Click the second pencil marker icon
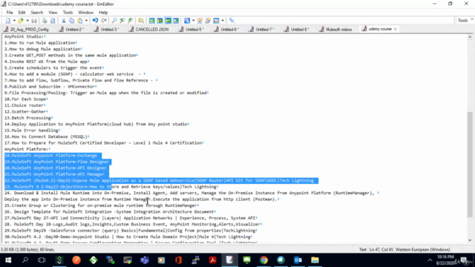 [x=208, y=21]
